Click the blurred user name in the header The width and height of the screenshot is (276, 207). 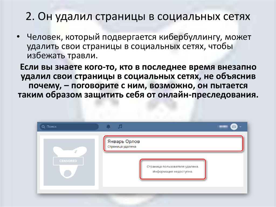[222, 127]
